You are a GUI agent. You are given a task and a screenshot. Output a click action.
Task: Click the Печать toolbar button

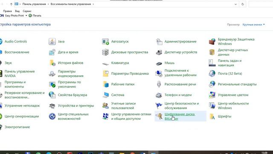point(35,15)
